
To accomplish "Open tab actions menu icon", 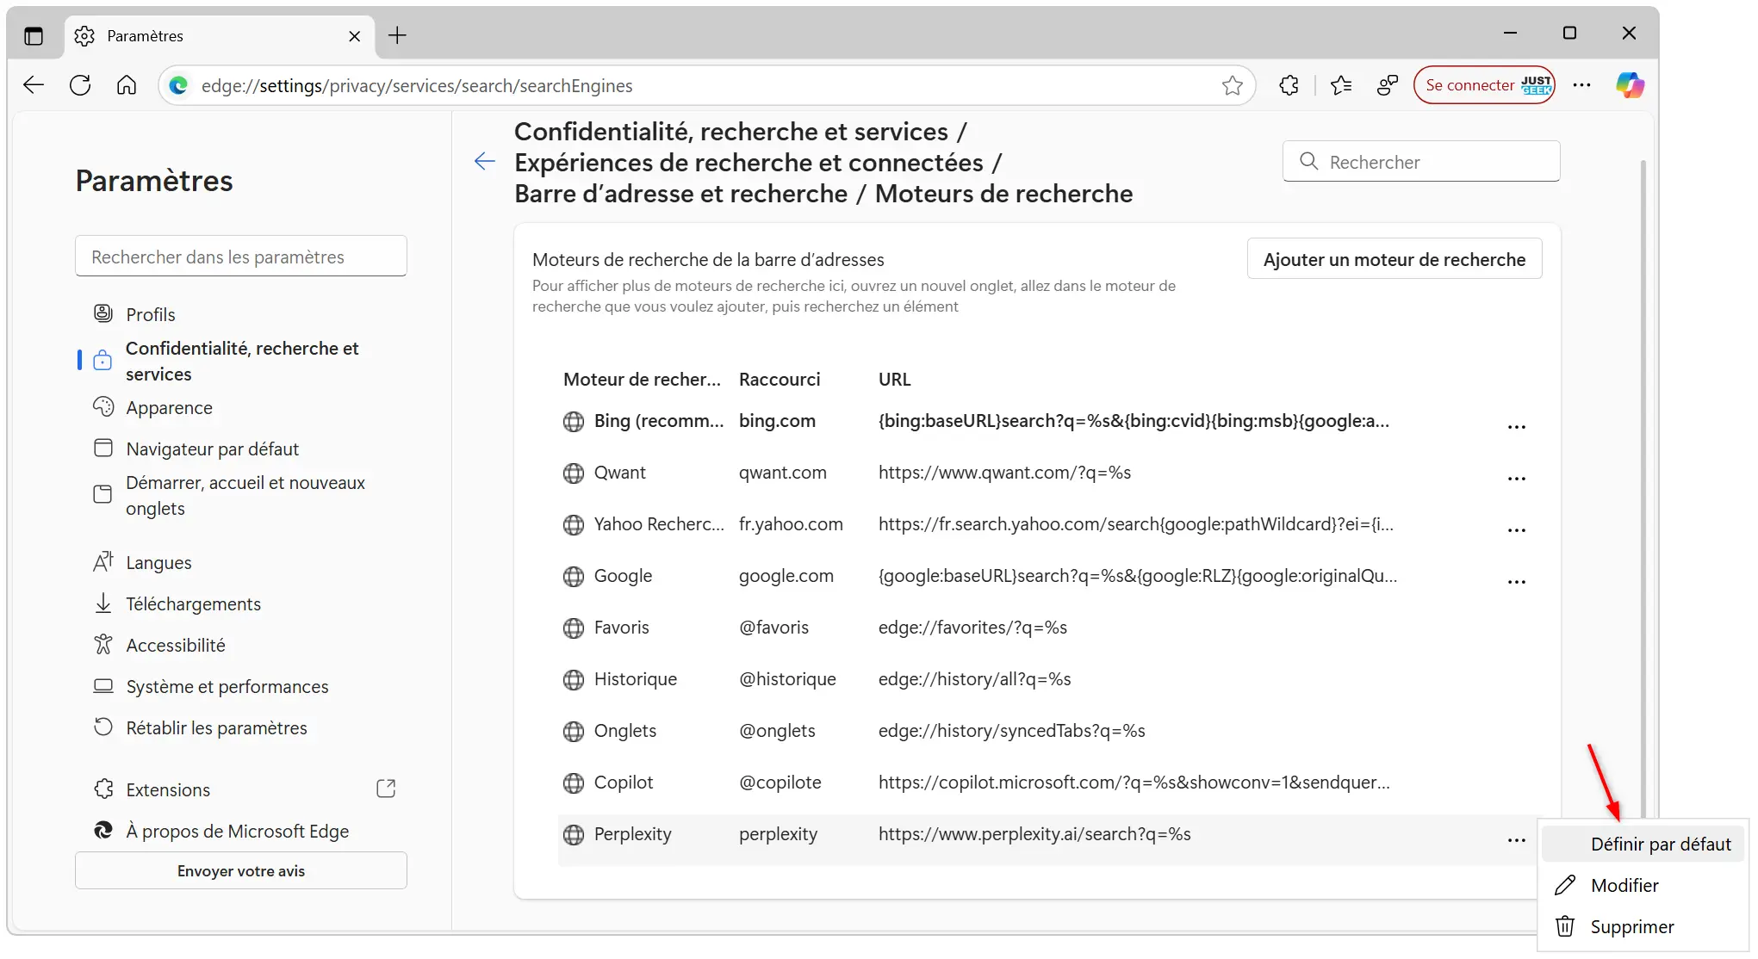I will 34,36.
